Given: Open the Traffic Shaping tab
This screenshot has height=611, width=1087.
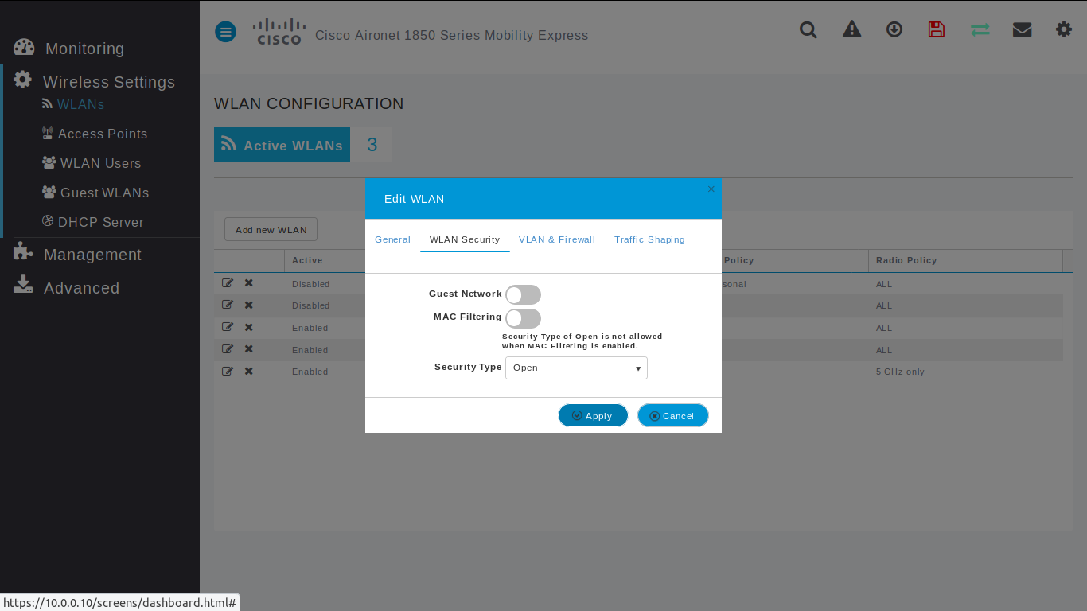Looking at the screenshot, I should pyautogui.click(x=649, y=239).
